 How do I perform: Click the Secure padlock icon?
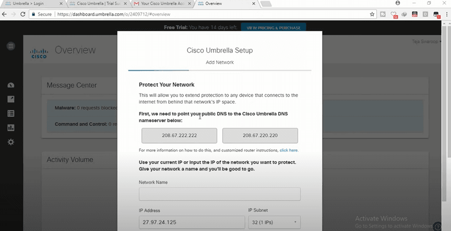point(33,14)
